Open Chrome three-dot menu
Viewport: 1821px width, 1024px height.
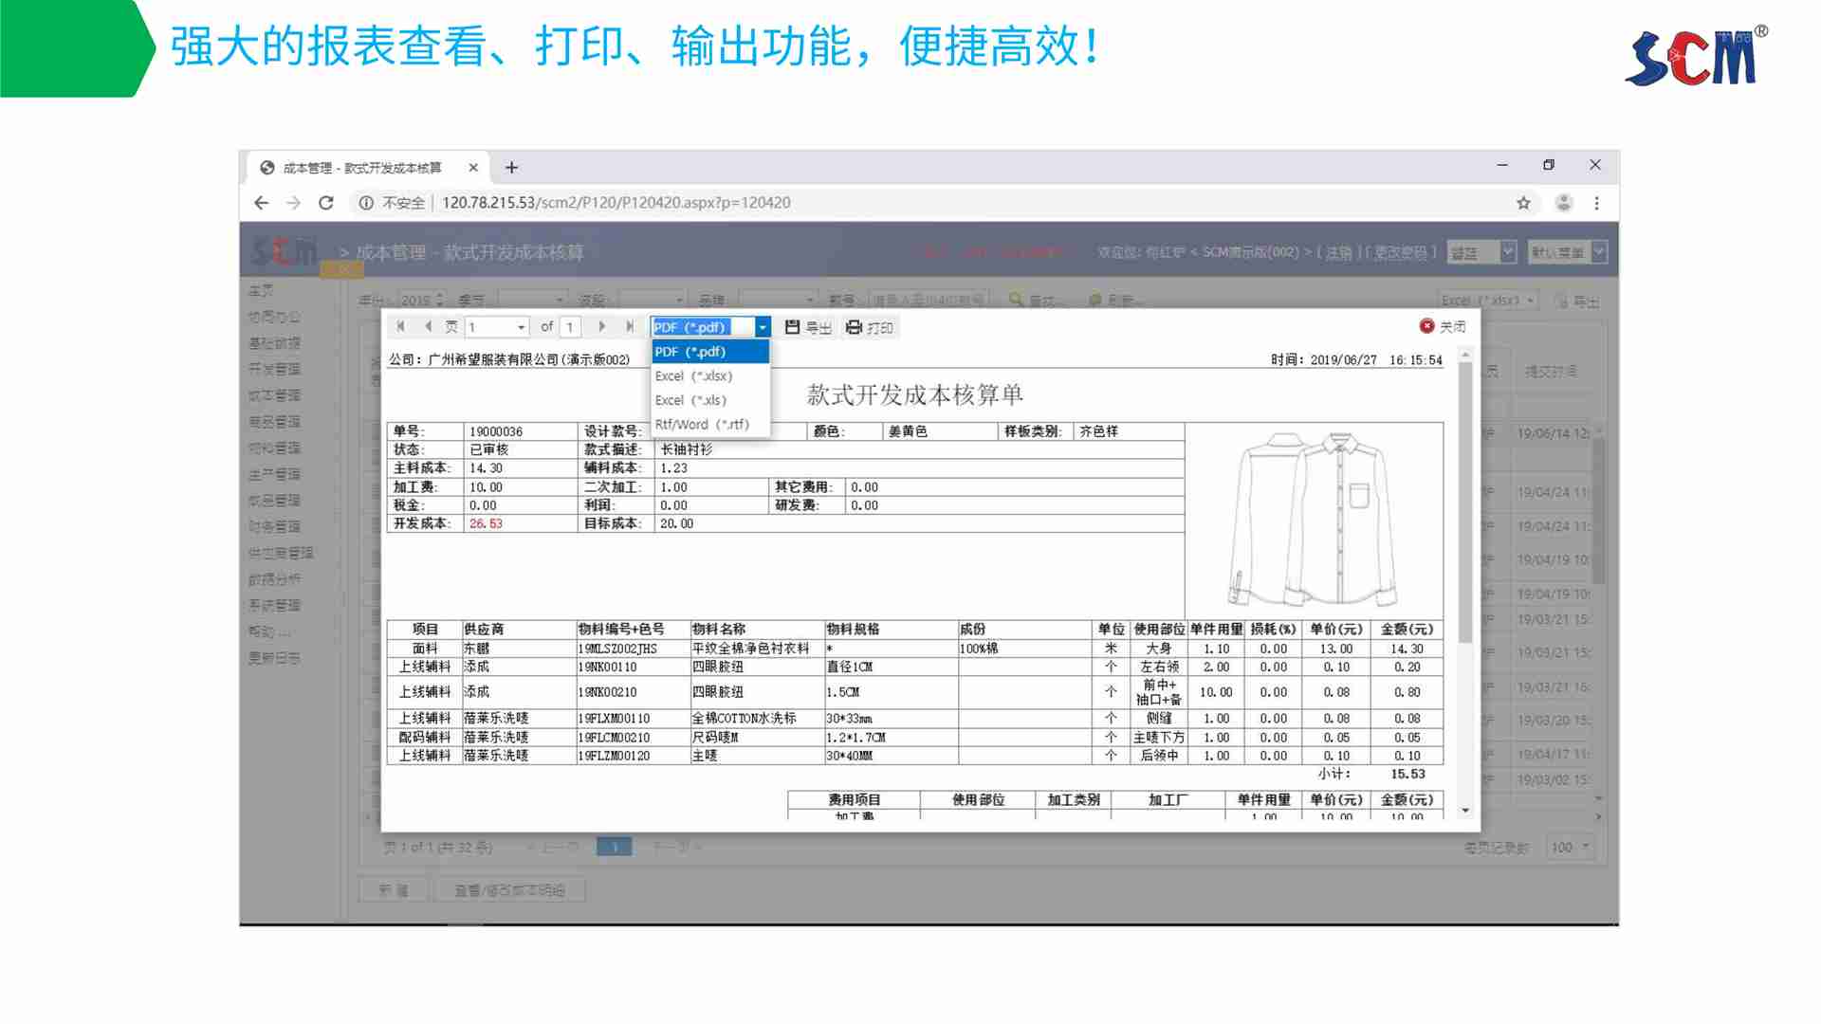point(1597,203)
